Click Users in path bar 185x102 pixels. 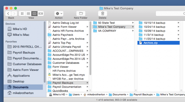[x=74, y=95]
